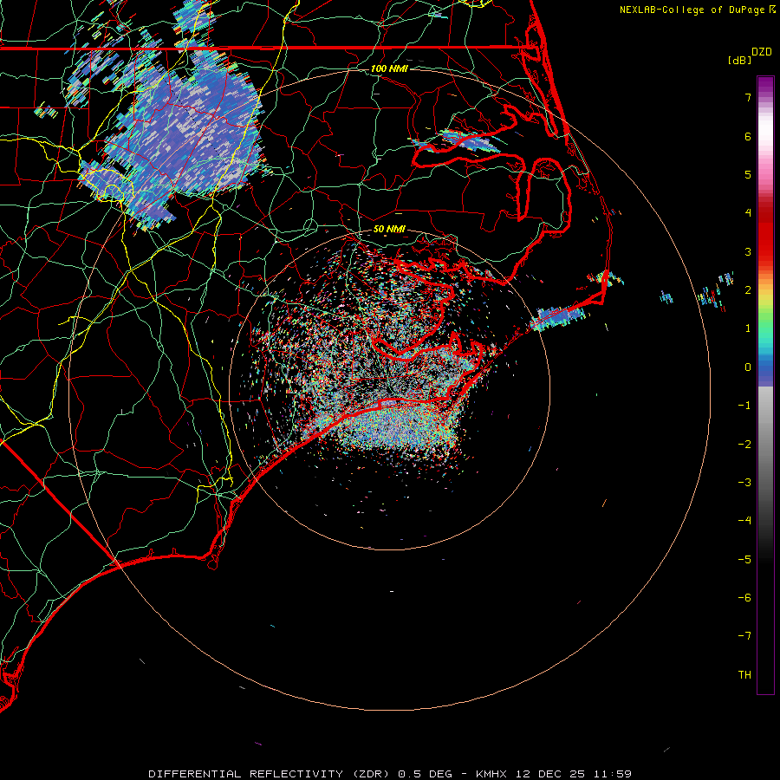Image resolution: width=780 pixels, height=780 pixels.
Task: Click the 7 value on the color scale
Action: pyautogui.click(x=748, y=97)
